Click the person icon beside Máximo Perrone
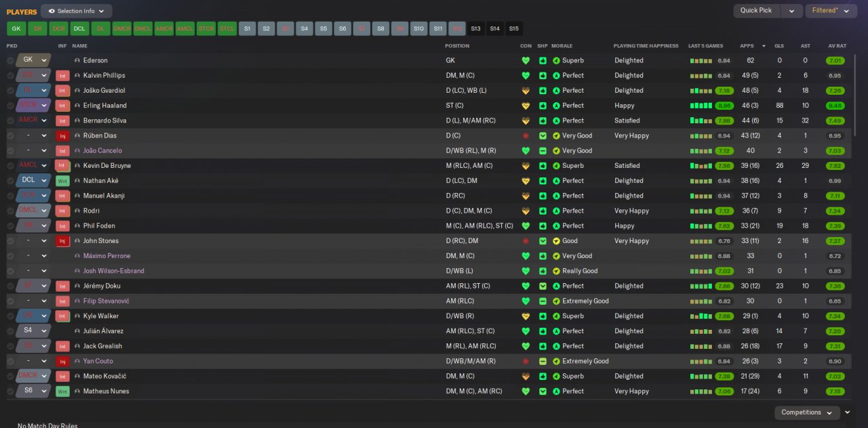This screenshot has height=428, width=868. [77, 256]
